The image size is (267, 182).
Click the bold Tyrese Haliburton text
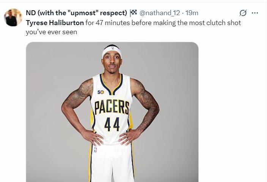55,23
